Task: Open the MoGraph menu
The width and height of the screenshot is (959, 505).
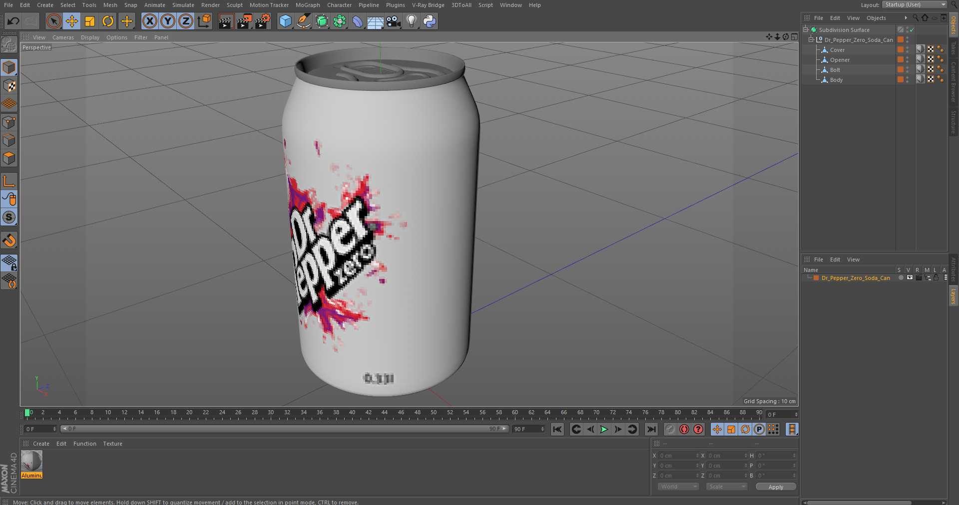Action: point(308,5)
